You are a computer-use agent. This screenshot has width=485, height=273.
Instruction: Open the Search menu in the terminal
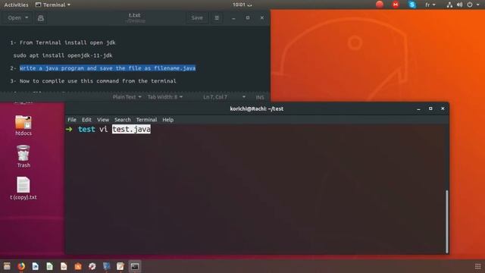coord(123,120)
